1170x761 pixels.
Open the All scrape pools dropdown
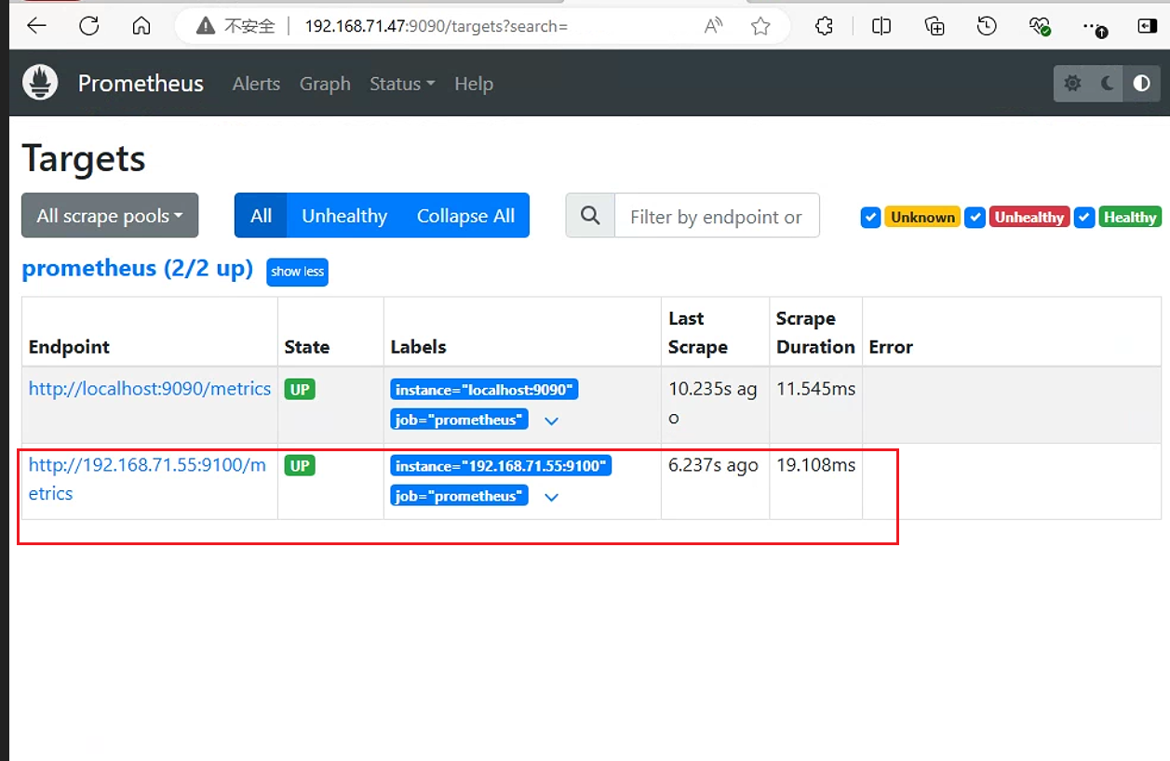[x=110, y=216]
